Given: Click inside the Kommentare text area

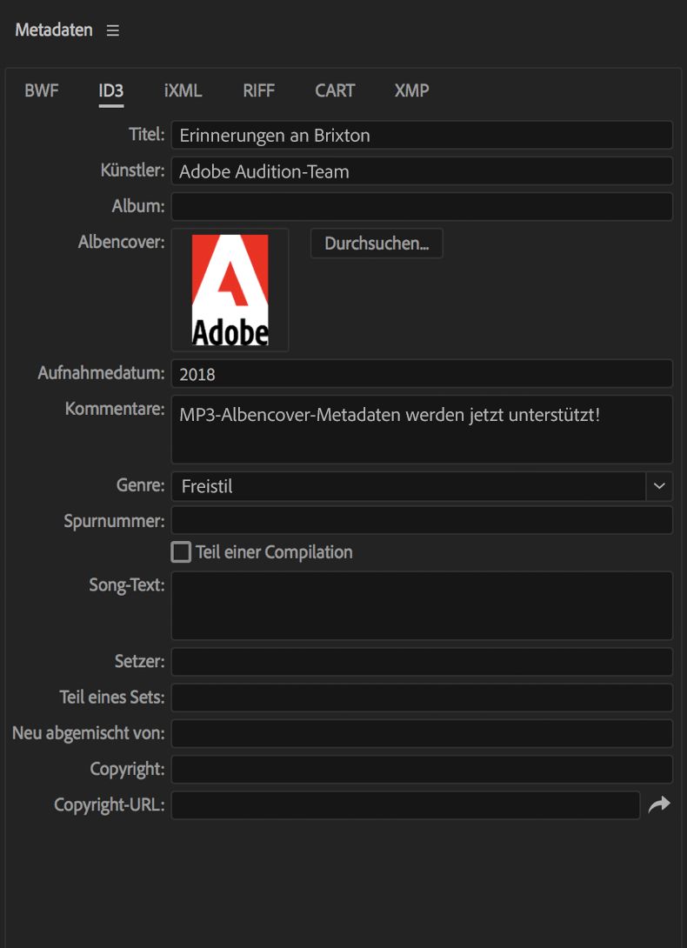Looking at the screenshot, I should tap(422, 430).
